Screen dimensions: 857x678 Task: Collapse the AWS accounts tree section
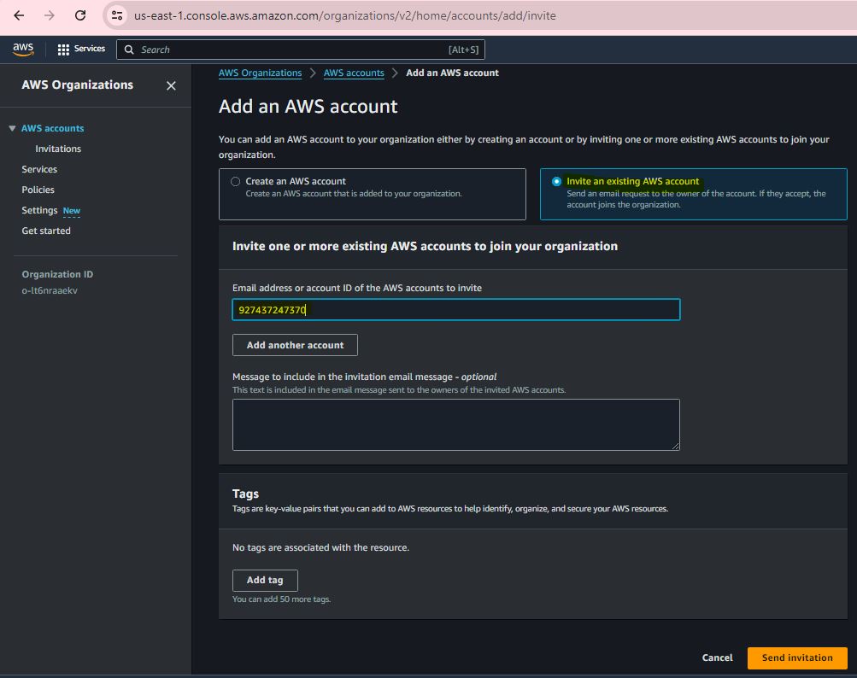[x=12, y=128]
